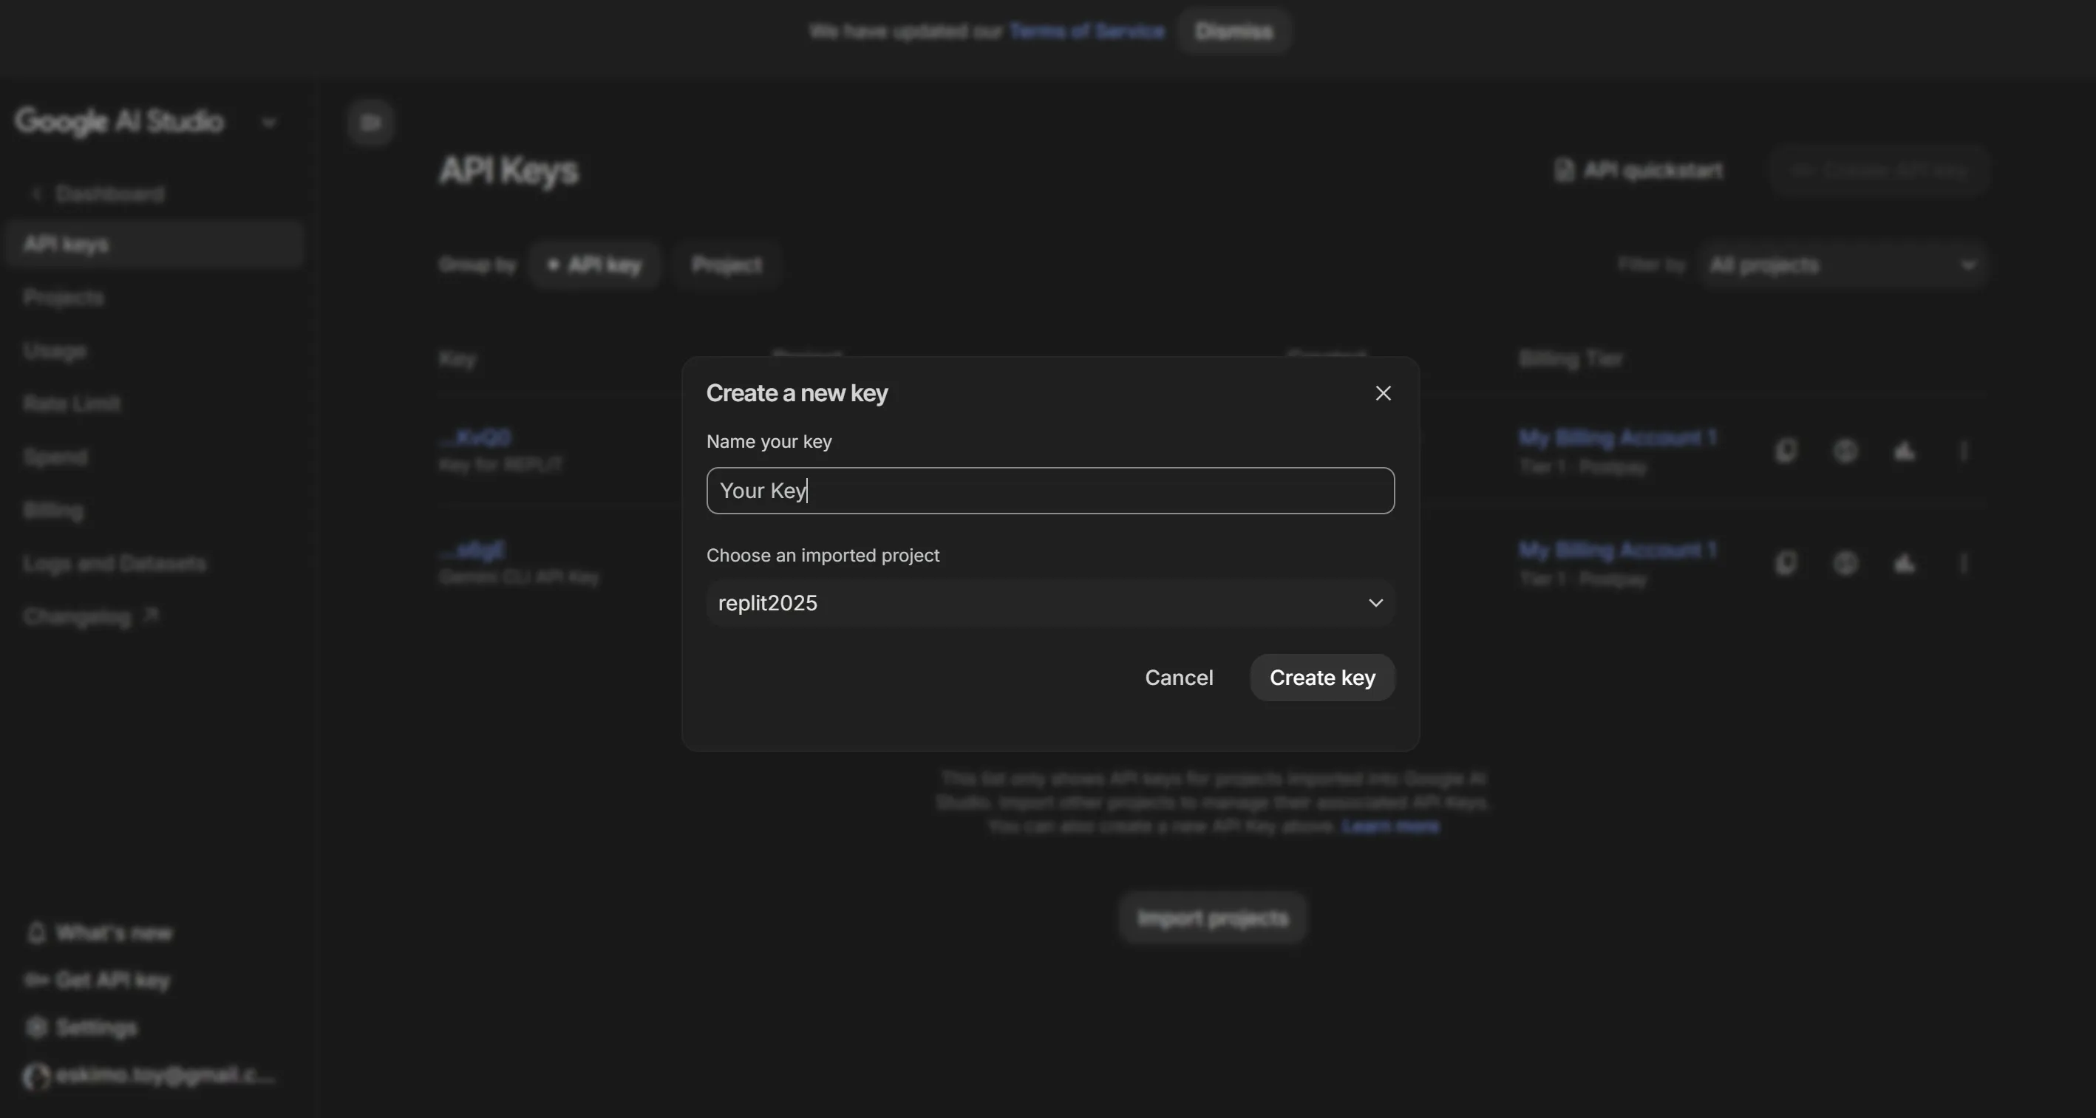Open What's new notifications
This screenshot has height=1118, width=2096.
pos(99,933)
